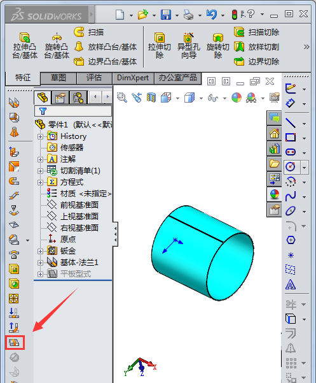
Task: Open the ConfigurationManager tab
Action: coord(78,98)
